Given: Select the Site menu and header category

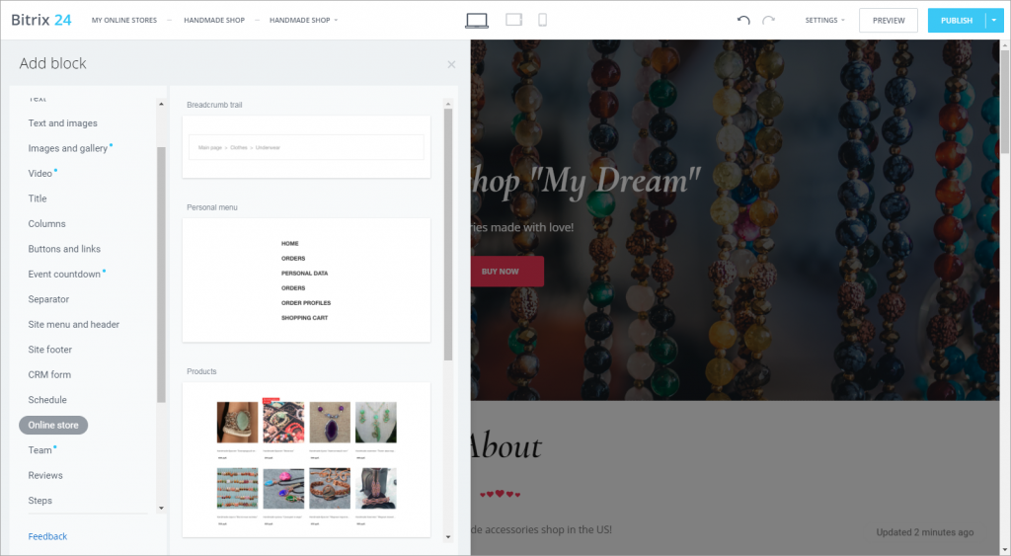Looking at the screenshot, I should pos(73,325).
